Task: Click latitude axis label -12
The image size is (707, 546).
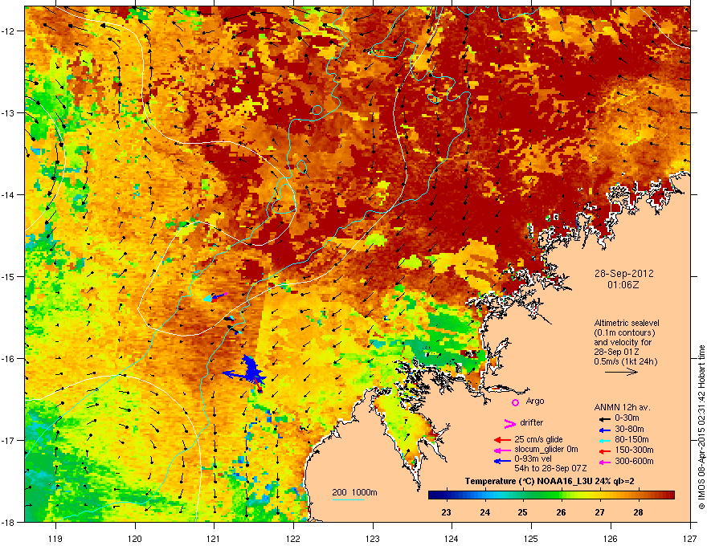Action: (x=8, y=31)
